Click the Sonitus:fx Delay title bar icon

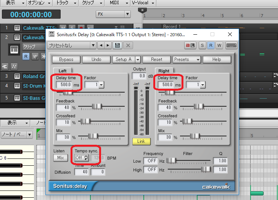coord(52,34)
